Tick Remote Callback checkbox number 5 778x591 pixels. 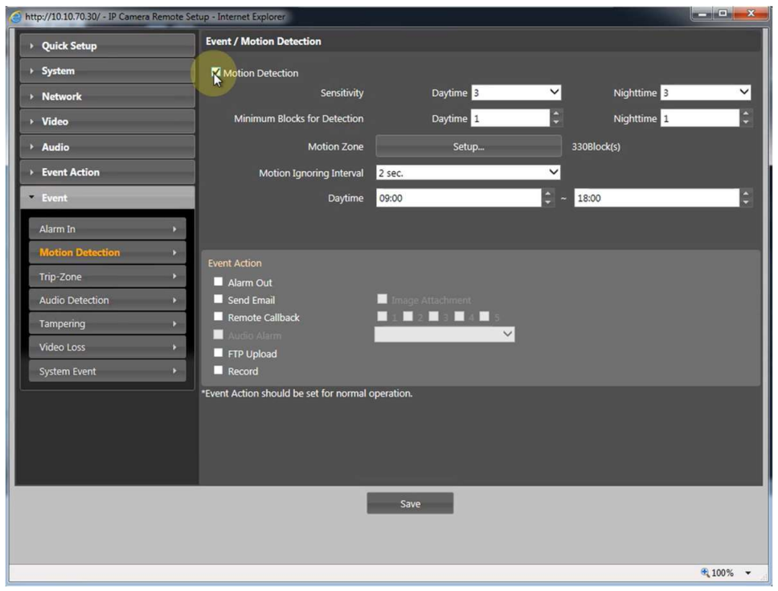tap(485, 316)
